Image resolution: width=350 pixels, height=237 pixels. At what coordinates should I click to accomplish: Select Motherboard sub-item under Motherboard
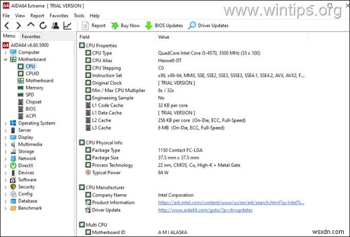pos(40,81)
